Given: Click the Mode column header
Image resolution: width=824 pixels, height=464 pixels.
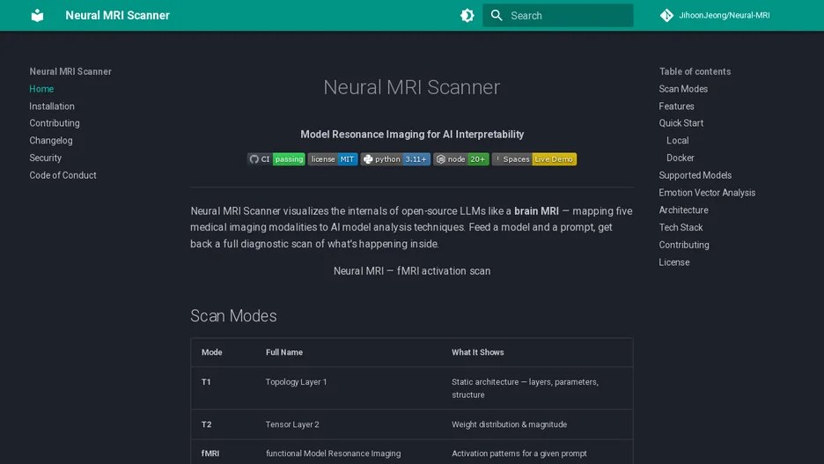Looking at the screenshot, I should pyautogui.click(x=212, y=352).
